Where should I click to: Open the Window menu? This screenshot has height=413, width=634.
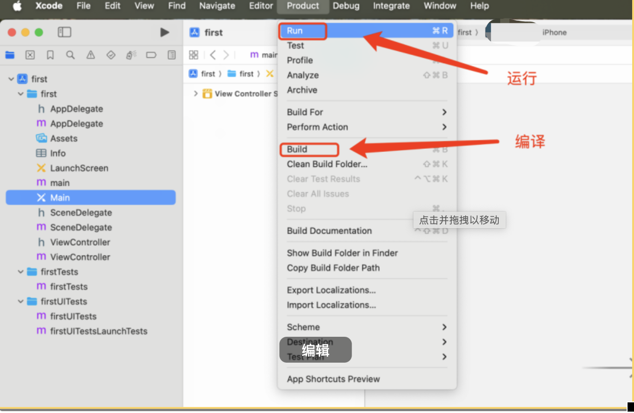pos(440,6)
